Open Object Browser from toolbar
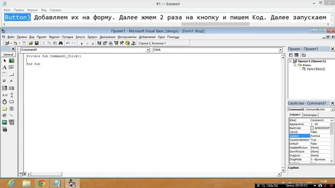This screenshot has height=188, width=335. point(116,43)
